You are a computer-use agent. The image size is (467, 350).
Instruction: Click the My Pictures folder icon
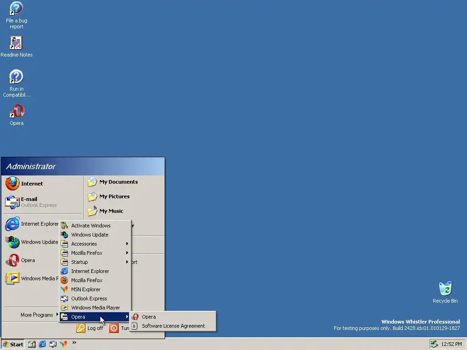coord(92,196)
